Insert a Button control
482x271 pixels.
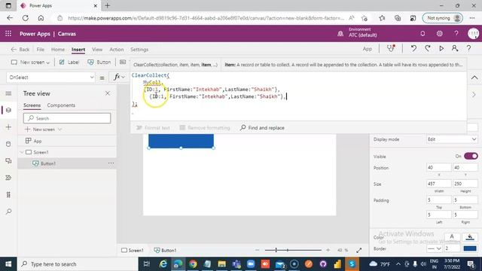[99, 62]
